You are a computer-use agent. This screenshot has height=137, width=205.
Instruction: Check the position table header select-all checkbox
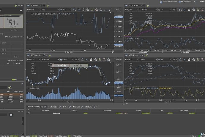point(29,110)
